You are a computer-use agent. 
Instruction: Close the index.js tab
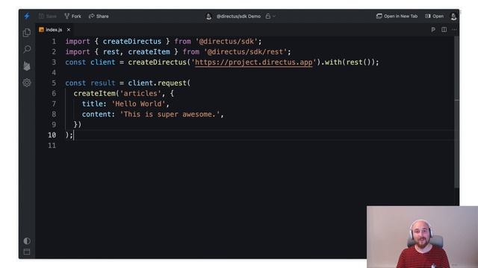tap(69, 30)
